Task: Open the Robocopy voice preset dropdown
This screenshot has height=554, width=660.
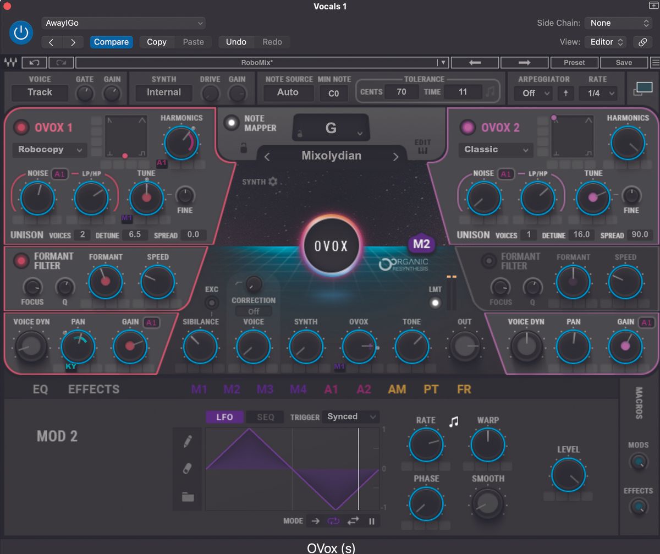Action: coord(50,150)
